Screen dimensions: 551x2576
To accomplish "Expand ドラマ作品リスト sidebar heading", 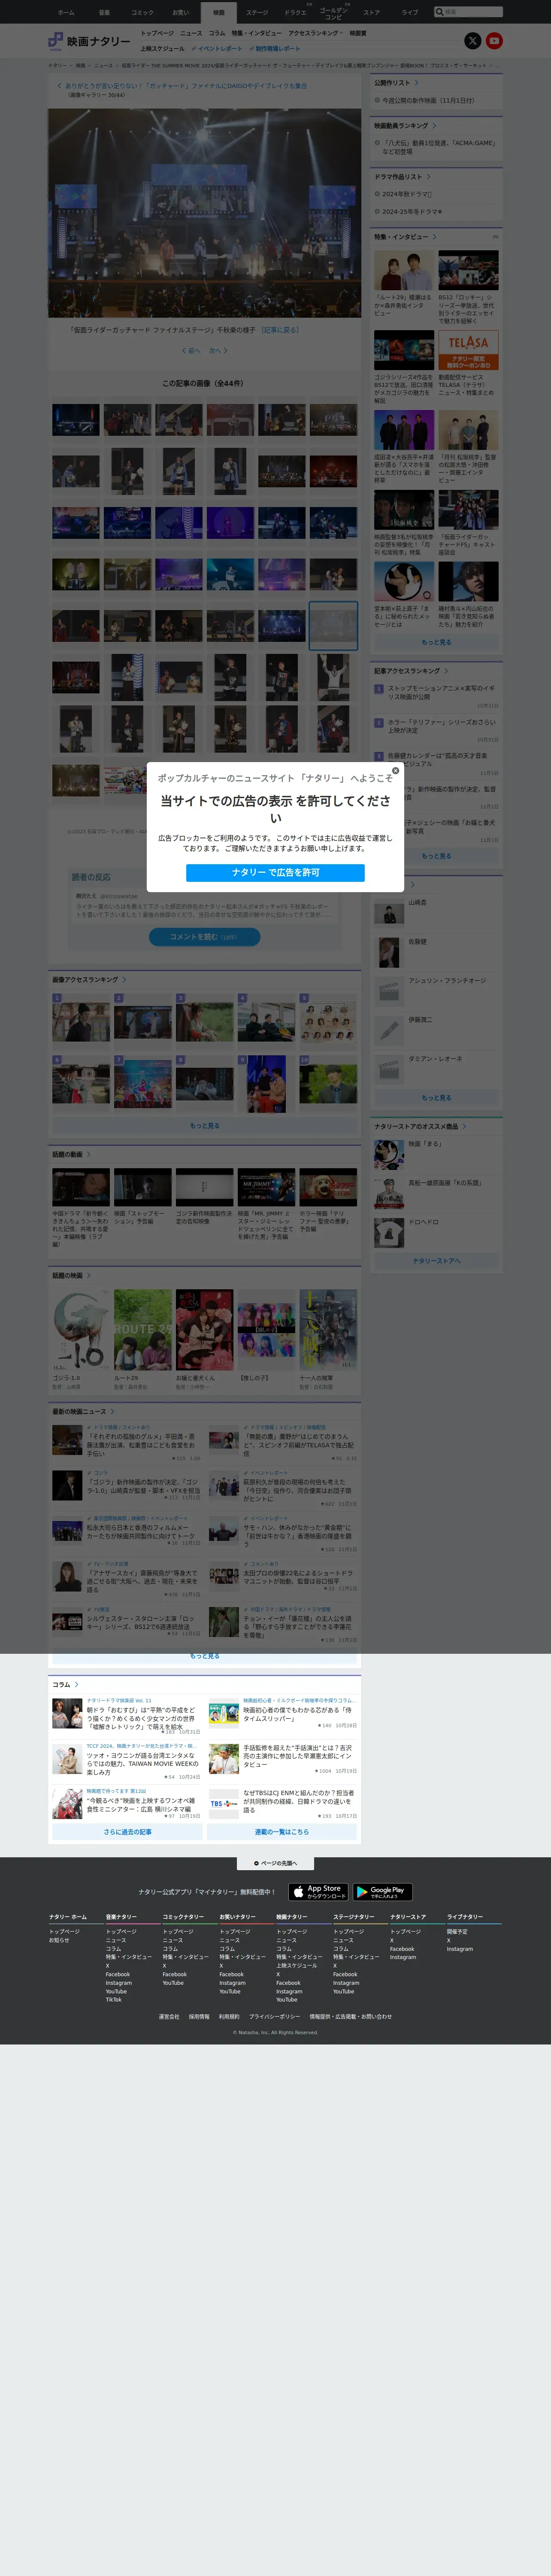I will tap(402, 177).
